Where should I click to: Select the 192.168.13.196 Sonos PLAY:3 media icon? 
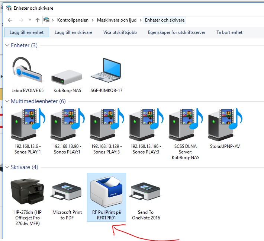coord(146,124)
